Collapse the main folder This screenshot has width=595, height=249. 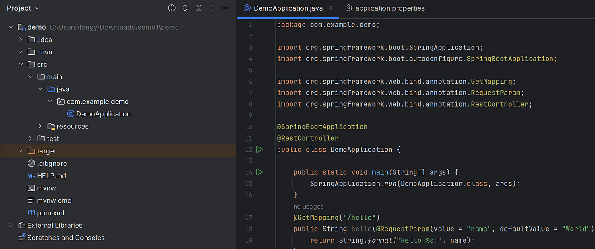pyautogui.click(x=30, y=76)
